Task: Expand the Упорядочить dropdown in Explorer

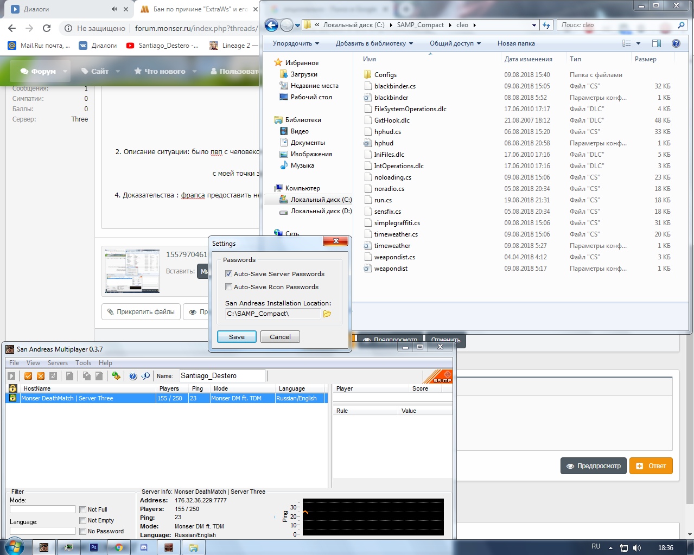Action: pos(296,43)
